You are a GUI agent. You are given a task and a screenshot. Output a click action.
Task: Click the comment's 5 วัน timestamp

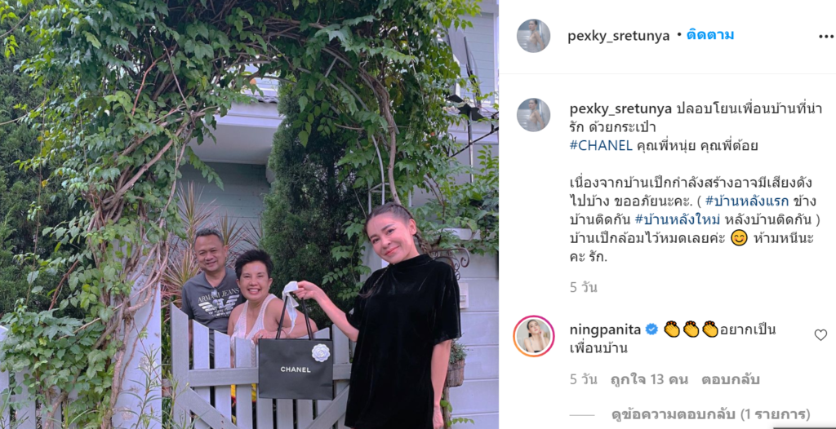coord(583,380)
